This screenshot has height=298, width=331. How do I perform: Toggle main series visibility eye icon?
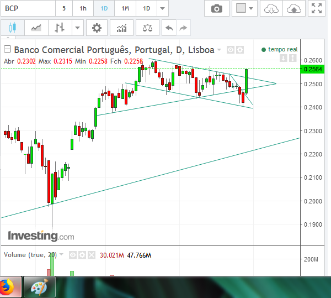pyautogui.click(x=231, y=50)
